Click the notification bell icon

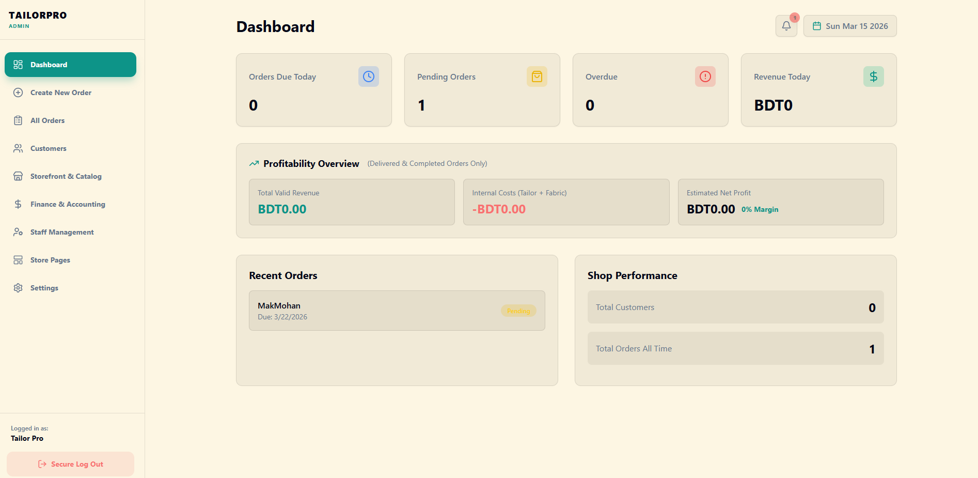pos(786,26)
